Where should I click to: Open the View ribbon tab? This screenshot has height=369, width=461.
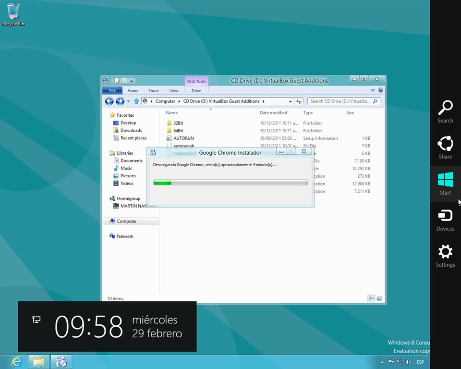pos(174,91)
